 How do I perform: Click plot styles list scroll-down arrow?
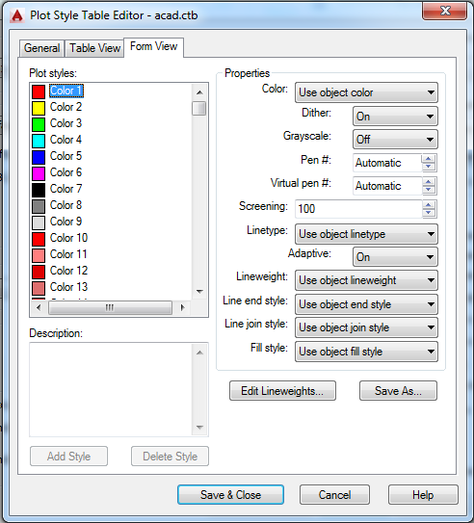pyautogui.click(x=199, y=292)
